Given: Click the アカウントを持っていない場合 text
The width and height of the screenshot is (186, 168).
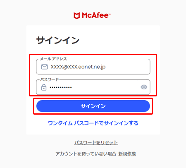Looking at the screenshot, I should click(86, 154).
